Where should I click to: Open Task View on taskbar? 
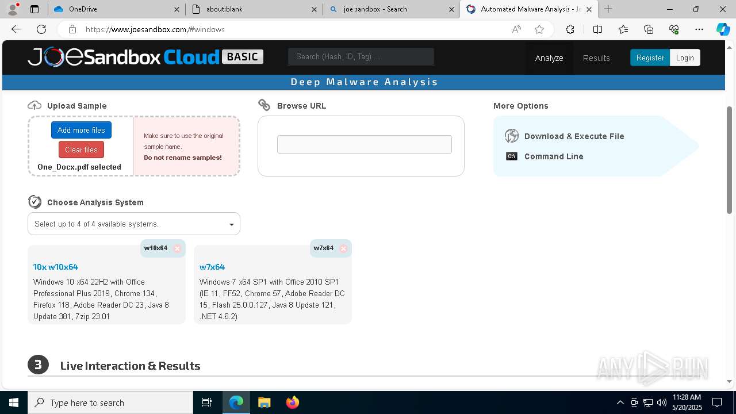[207, 402]
